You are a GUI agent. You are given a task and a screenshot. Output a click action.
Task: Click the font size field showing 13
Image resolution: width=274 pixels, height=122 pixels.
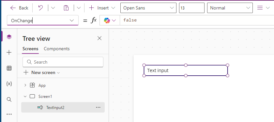point(192,8)
